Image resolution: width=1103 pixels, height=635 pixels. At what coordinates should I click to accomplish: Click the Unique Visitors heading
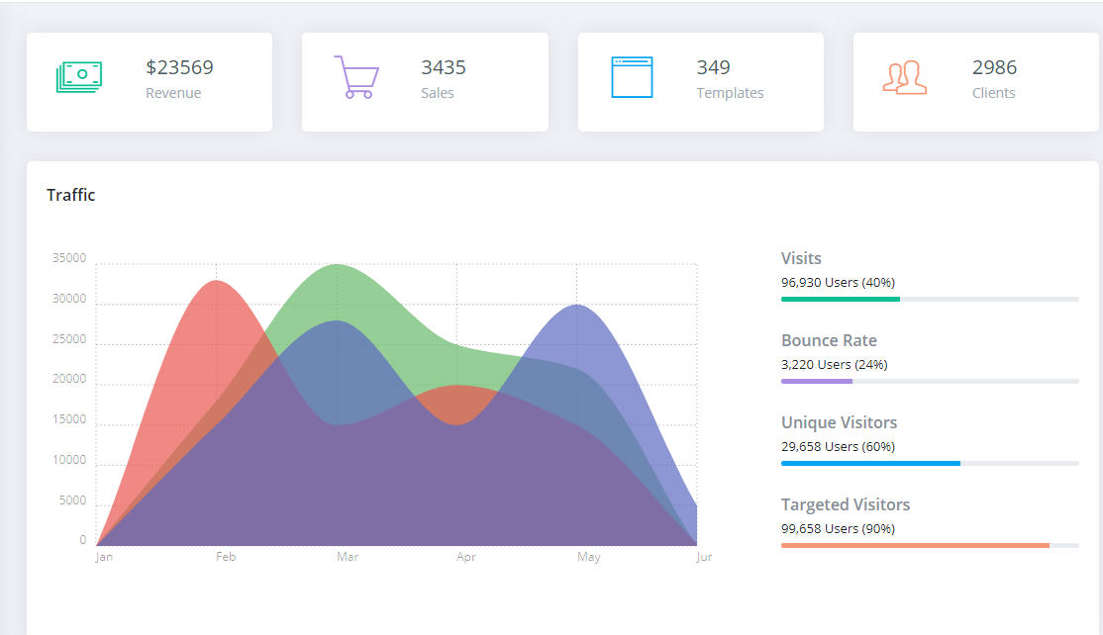(x=840, y=422)
